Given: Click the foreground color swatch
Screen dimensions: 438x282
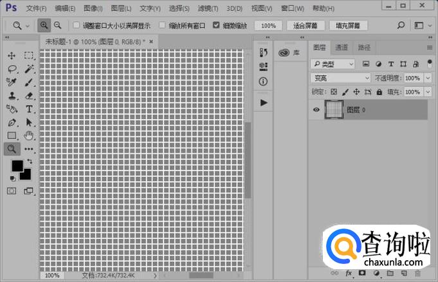Looking at the screenshot, I should (x=17, y=166).
